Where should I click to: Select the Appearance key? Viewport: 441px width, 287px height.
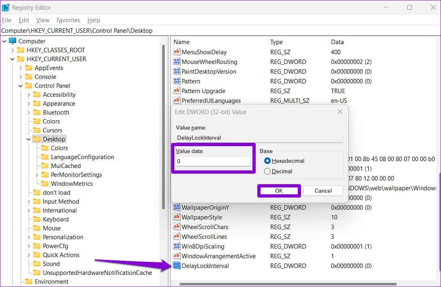tap(59, 103)
